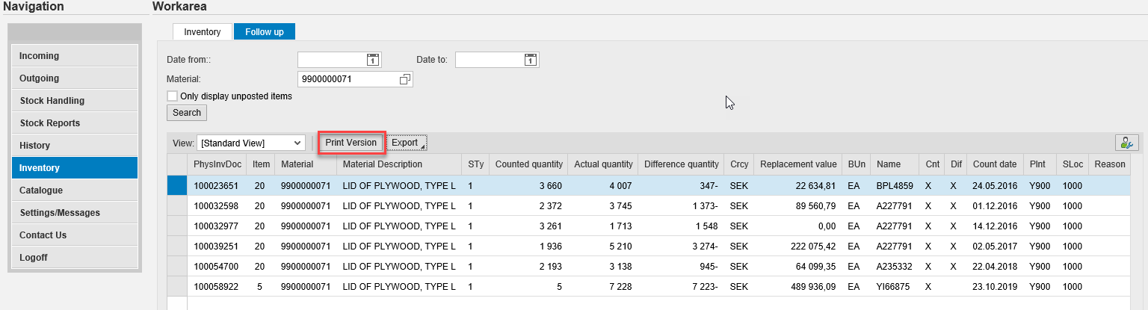Viewport: 1148px width, 310px height.
Task: Click the Reason column header
Action: pyautogui.click(x=1109, y=164)
